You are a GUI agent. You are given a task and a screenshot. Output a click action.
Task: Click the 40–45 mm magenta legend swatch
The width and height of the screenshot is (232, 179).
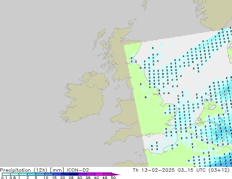click(x=99, y=174)
